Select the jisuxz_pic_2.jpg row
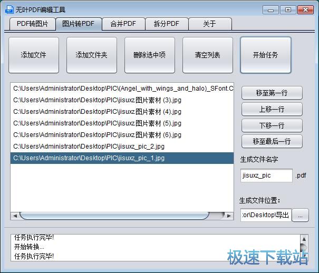 point(122,147)
